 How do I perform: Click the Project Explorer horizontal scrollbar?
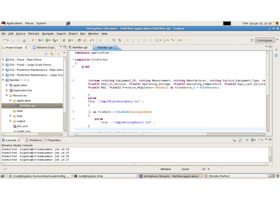[32, 134]
